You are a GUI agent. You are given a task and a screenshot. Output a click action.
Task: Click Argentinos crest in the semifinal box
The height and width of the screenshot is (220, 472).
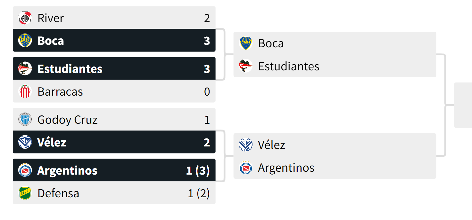click(x=246, y=168)
